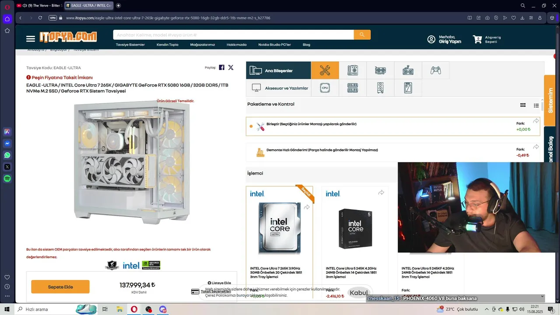Select the CPU chip category icon

pyautogui.click(x=325, y=87)
